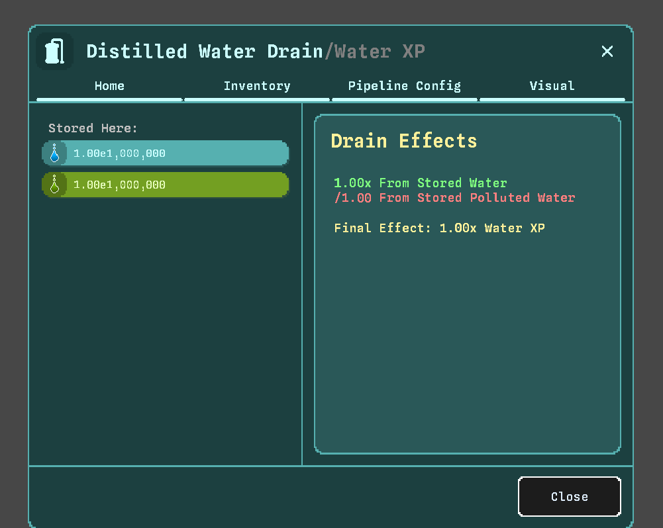Select the green polluted water amount bar
The image size is (663, 528).
coord(179,185)
